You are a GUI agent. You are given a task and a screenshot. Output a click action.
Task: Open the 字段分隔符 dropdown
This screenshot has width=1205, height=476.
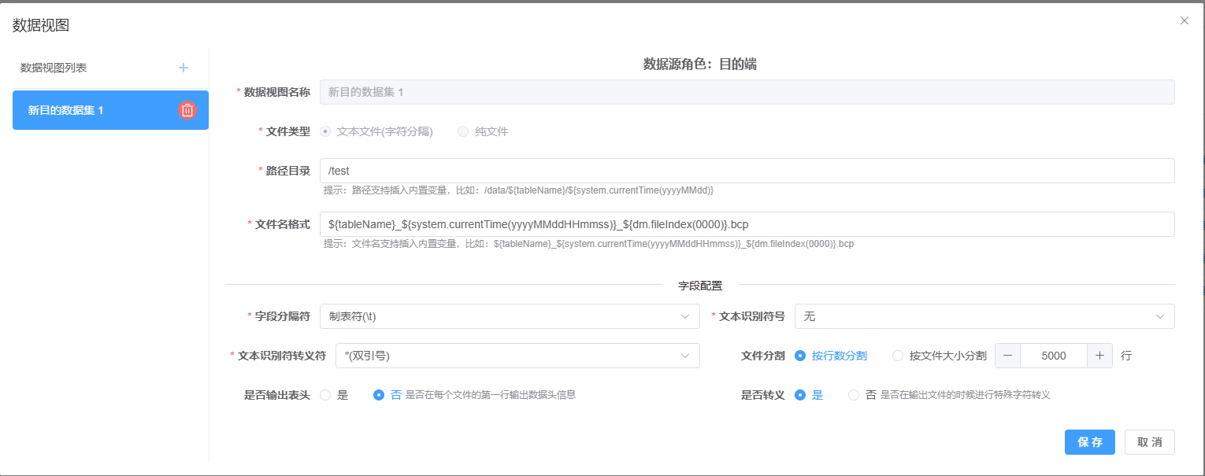(510, 316)
